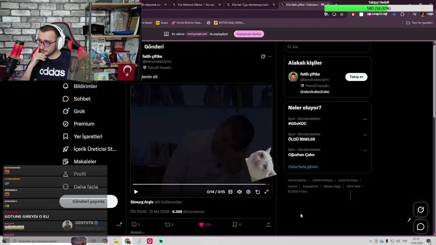Open the #GSvKOC trending topic
436x245 pixels.
(297, 124)
